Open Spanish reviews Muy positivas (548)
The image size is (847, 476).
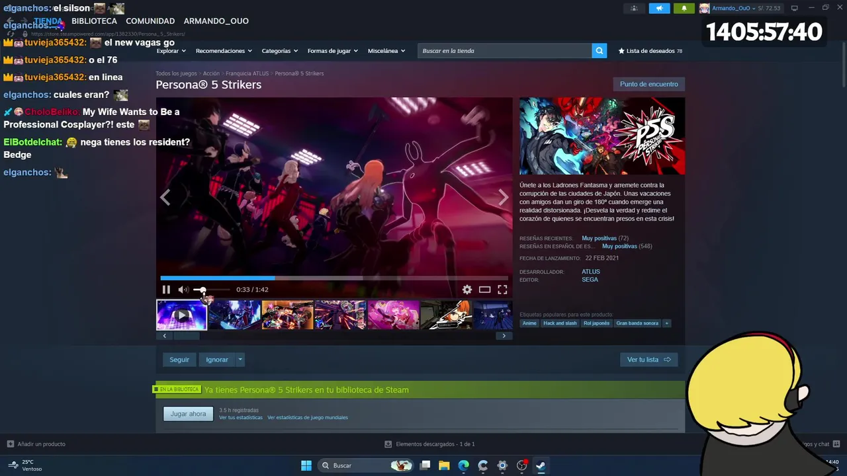coord(627,247)
